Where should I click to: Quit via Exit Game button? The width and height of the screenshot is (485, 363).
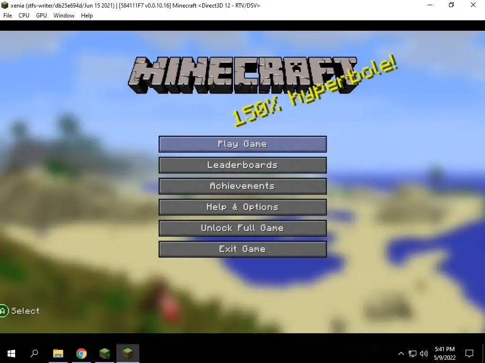242,249
